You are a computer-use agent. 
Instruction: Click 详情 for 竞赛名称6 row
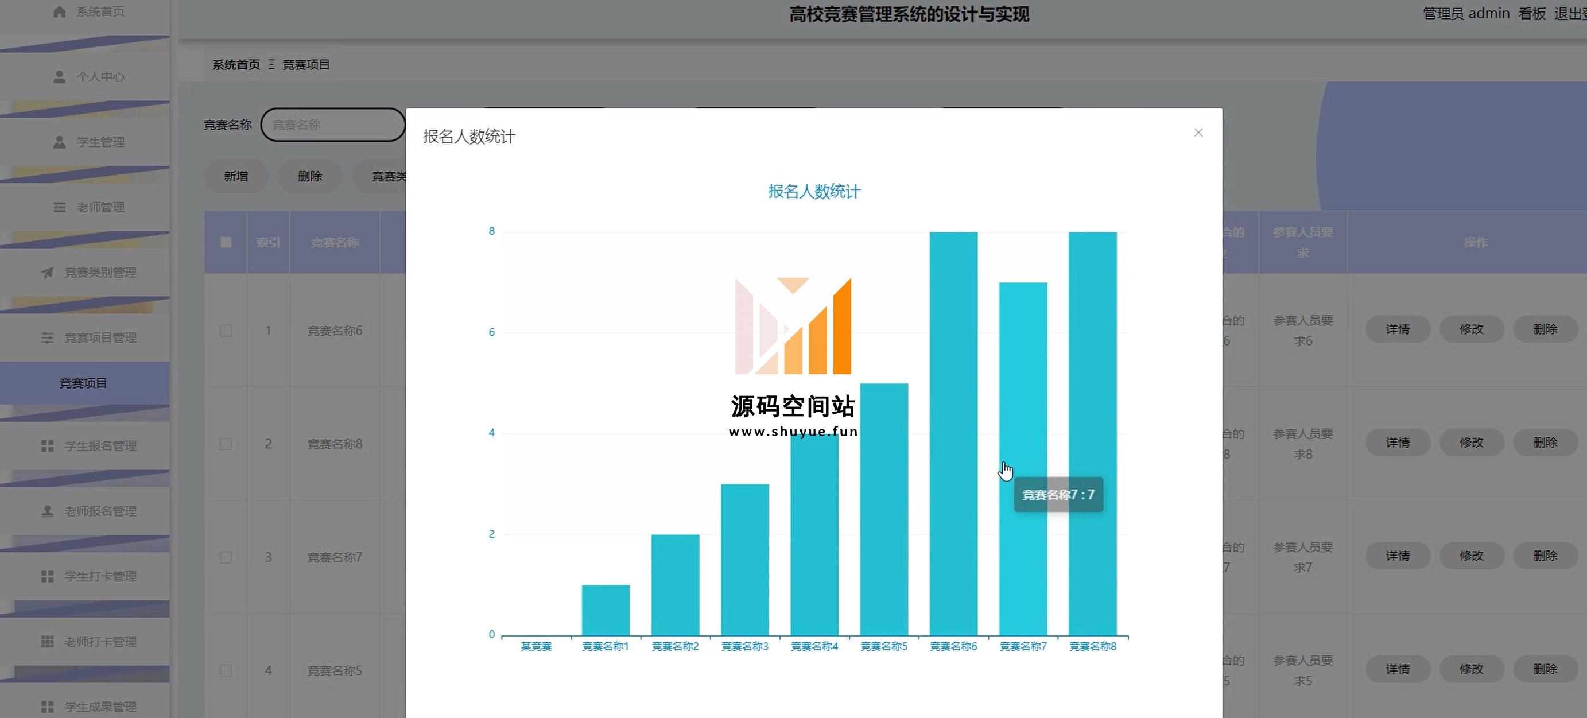[1398, 329]
